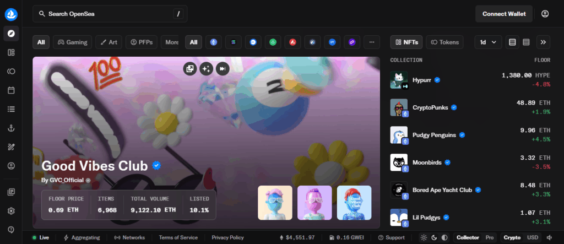Select the Gaming category tab
564x244 pixels.
[x=73, y=42]
